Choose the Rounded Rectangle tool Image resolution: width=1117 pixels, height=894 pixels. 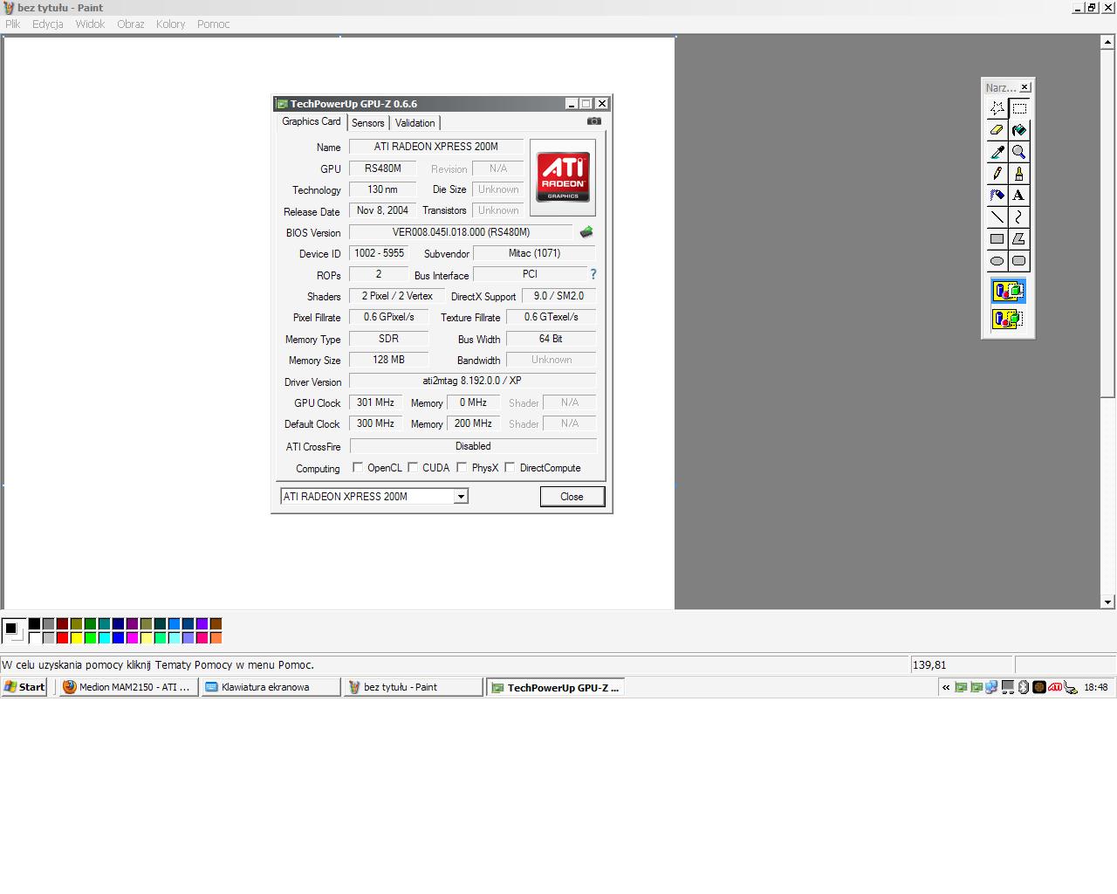(x=1019, y=261)
